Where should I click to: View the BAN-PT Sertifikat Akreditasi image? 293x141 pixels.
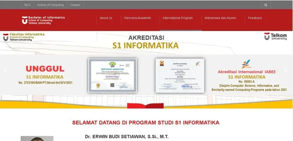coord(112,75)
